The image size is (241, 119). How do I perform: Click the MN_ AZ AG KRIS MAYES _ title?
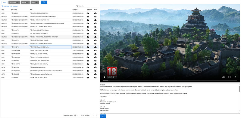[40, 54]
